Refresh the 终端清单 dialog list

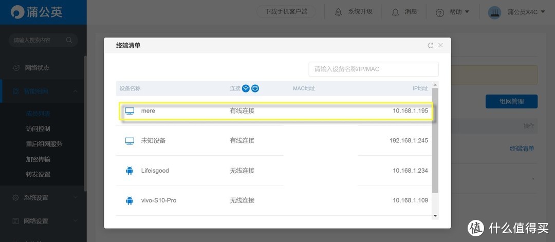point(431,45)
